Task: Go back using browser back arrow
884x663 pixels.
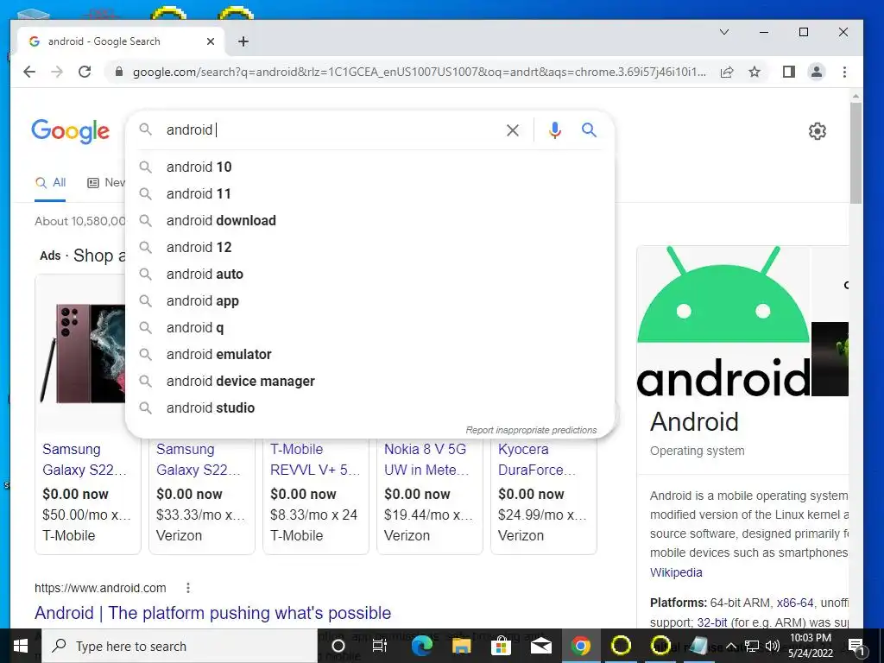Action: [29, 72]
